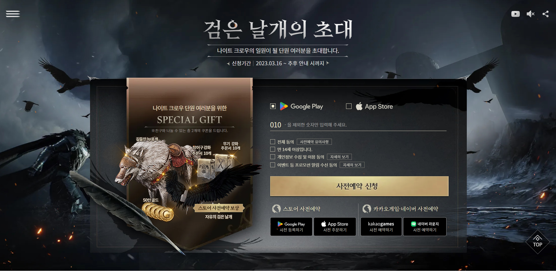Viewport: 556px width, 271px height.
Task: Check 개인정보 수집 및 이용 동의 box
Action: [272, 157]
